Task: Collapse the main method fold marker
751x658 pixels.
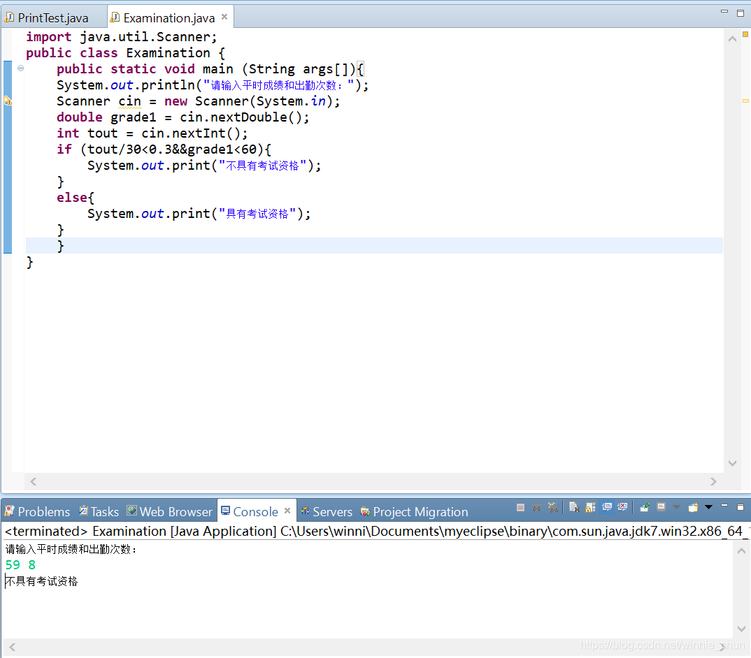Action: point(20,68)
